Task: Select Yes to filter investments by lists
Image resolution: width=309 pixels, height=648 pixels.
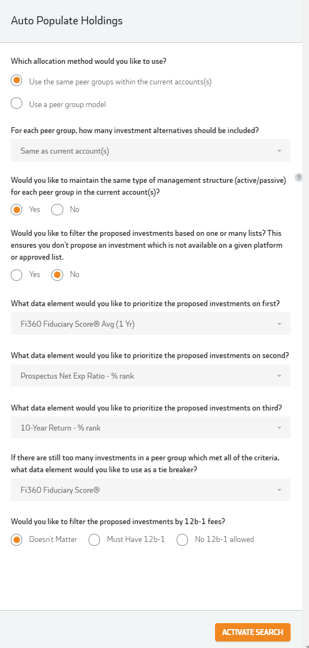Action: point(17,274)
